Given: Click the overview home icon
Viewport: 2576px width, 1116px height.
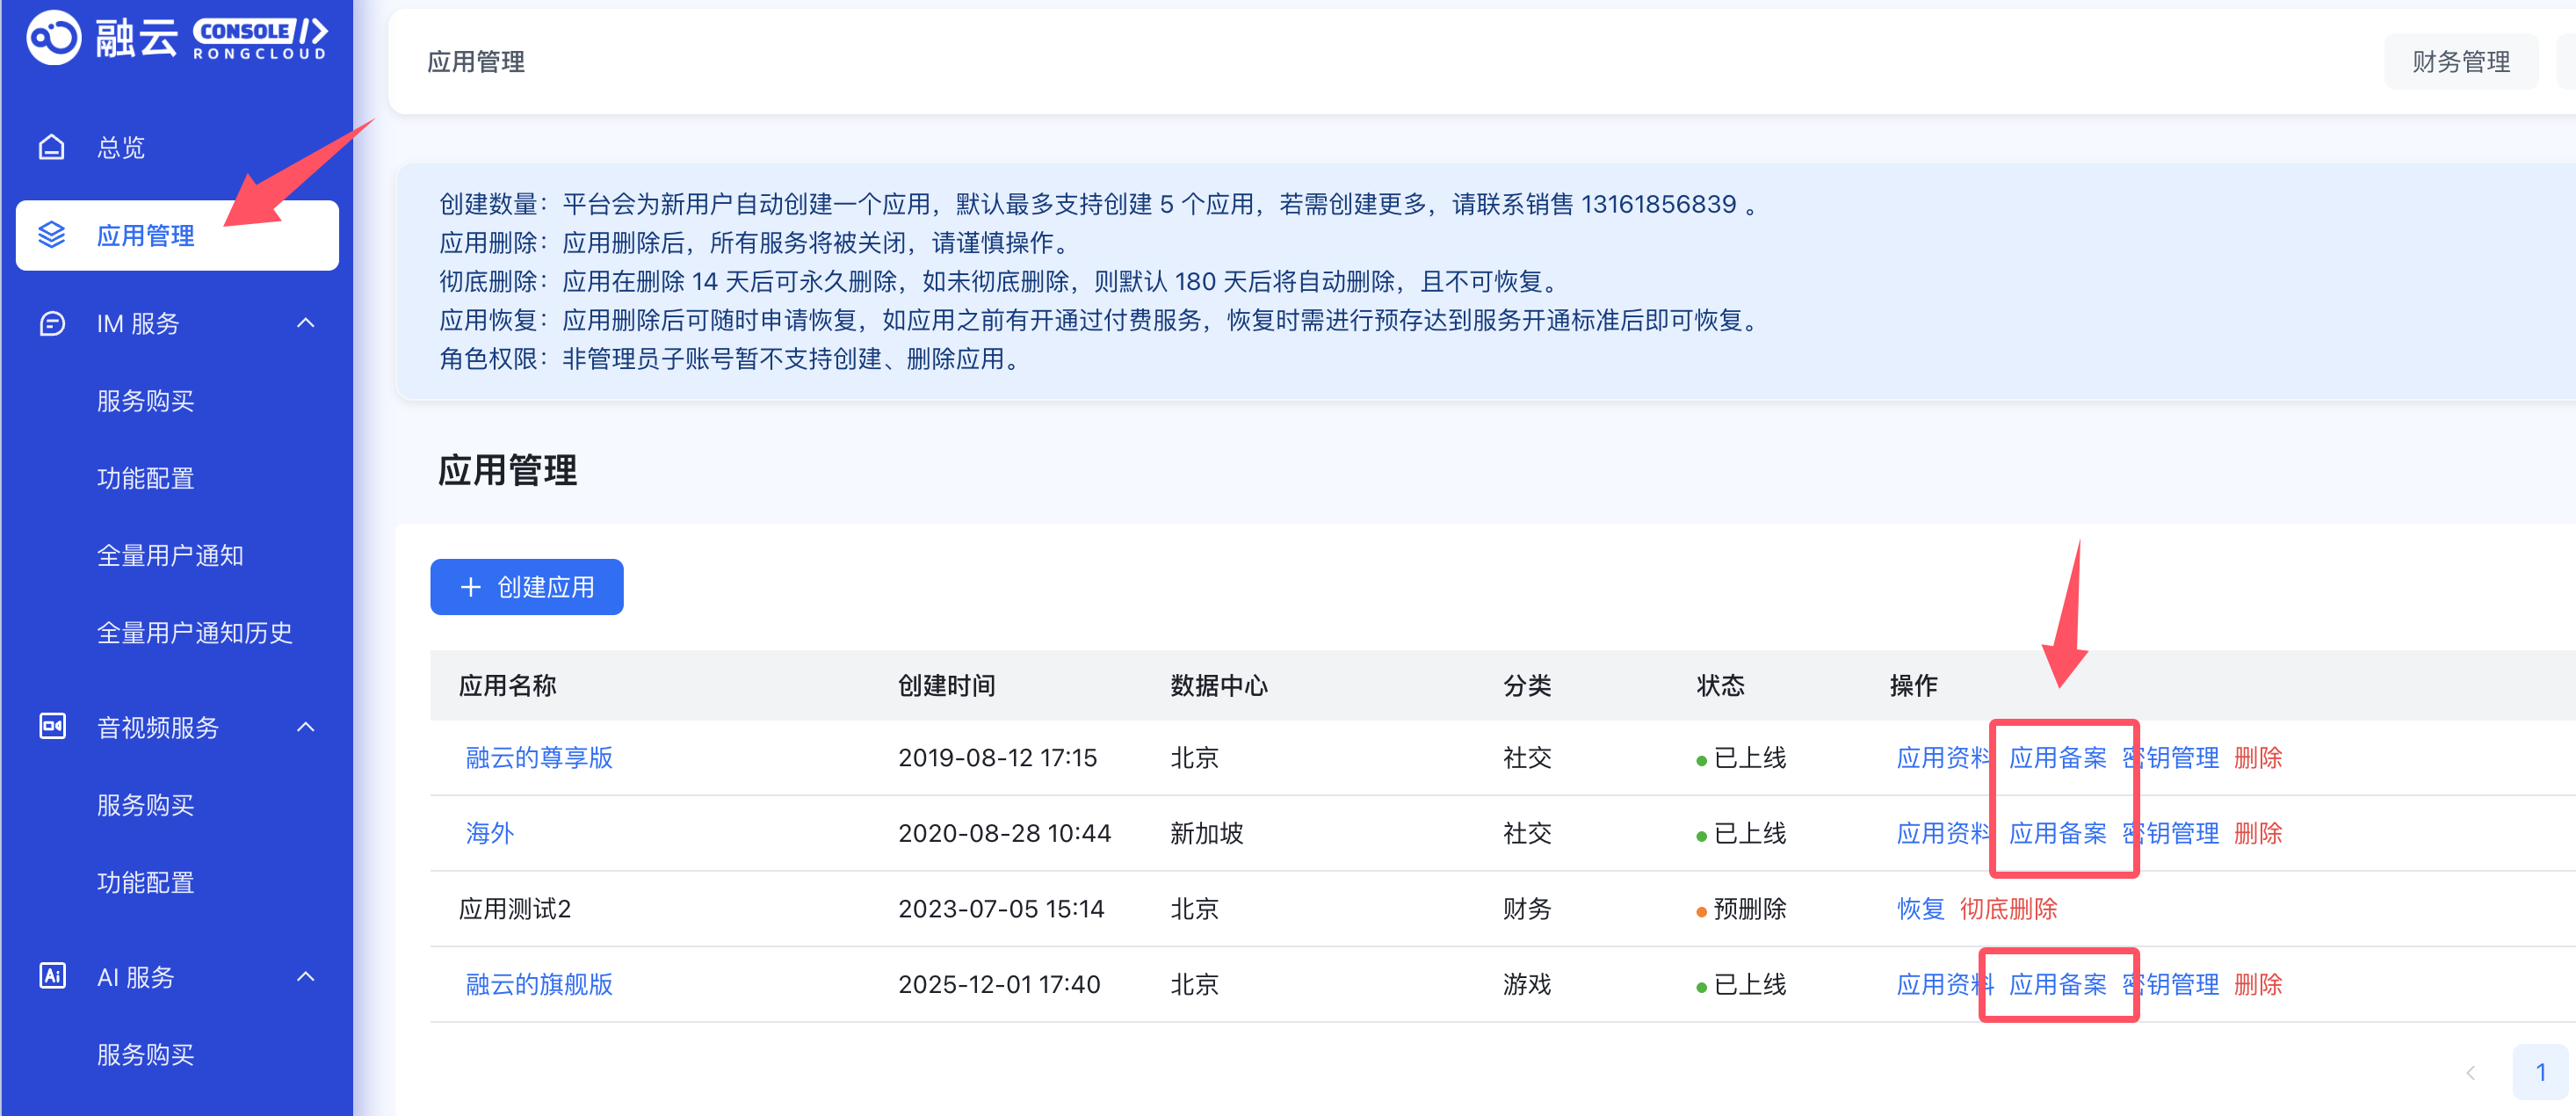Looking at the screenshot, I should click(52, 148).
